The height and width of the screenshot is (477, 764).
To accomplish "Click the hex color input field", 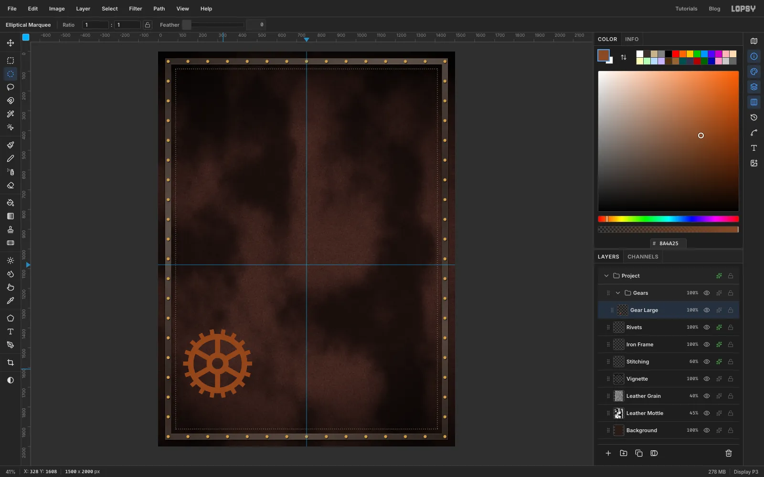I will coord(668,243).
